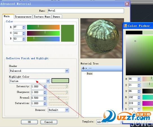Click the Color Picker title bar icon
153x127 pixels.
pyautogui.click(x=125, y=26)
